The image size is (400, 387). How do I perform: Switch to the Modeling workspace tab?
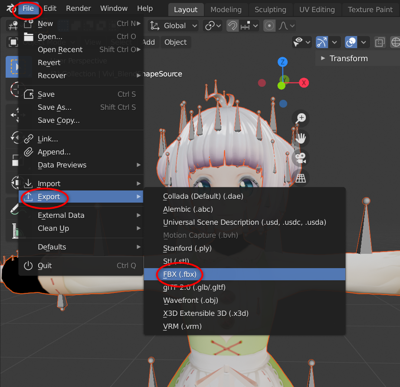click(226, 10)
